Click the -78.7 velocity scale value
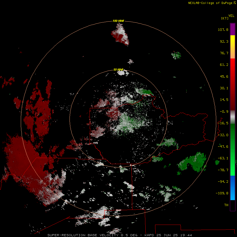 [223, 170]
